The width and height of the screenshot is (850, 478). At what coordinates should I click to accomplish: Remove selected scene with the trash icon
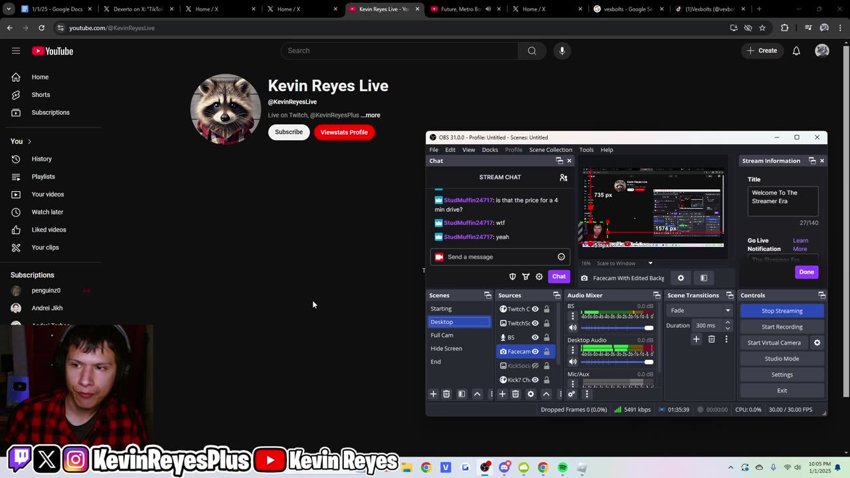coord(446,394)
